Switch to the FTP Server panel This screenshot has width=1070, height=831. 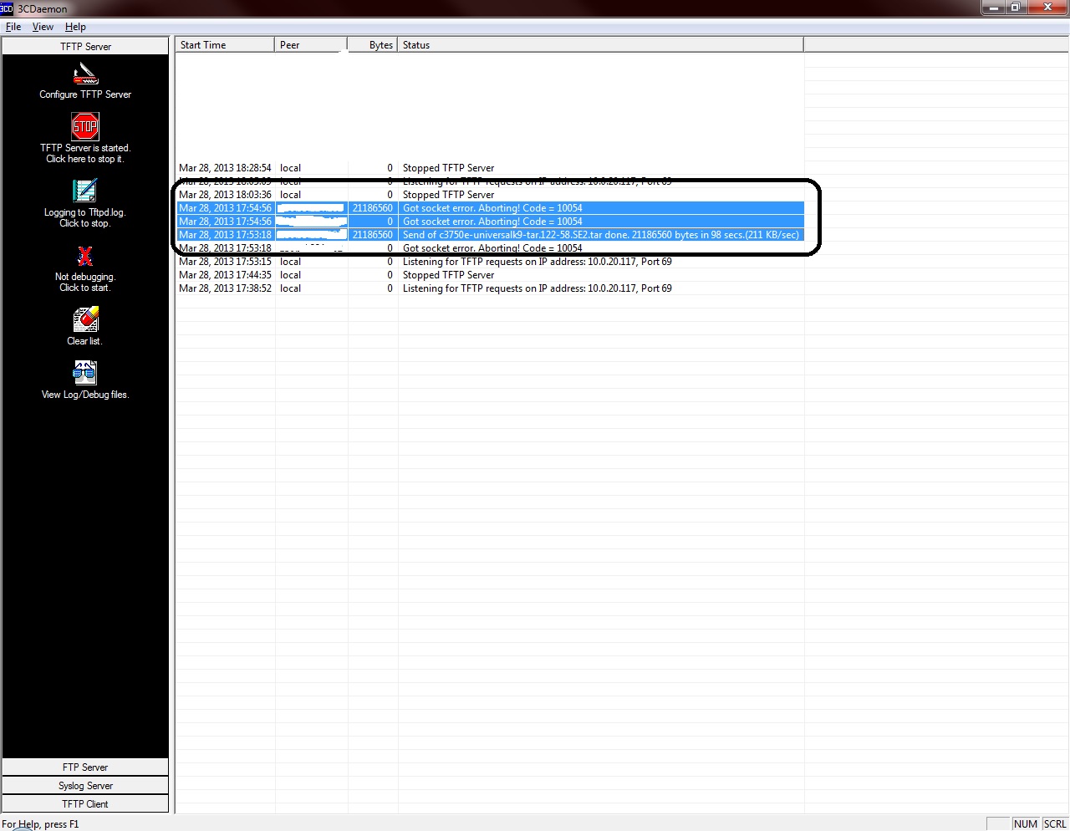pos(85,767)
